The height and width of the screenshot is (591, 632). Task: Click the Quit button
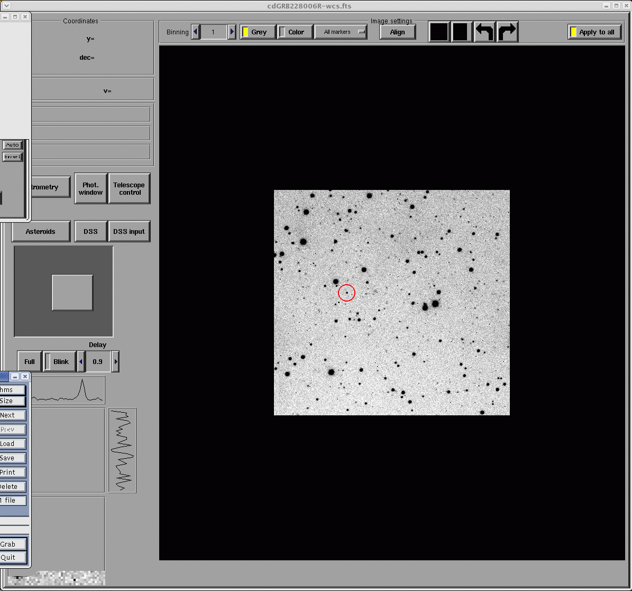(13, 558)
